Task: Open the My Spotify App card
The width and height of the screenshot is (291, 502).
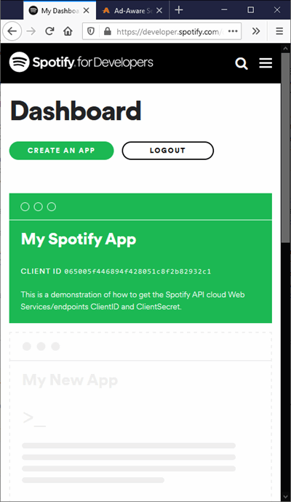Action: (140, 258)
